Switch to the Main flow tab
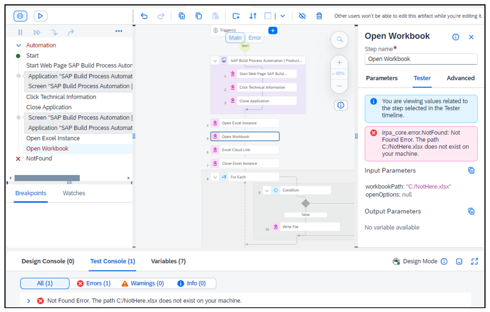The width and height of the screenshot is (490, 312). [235, 38]
